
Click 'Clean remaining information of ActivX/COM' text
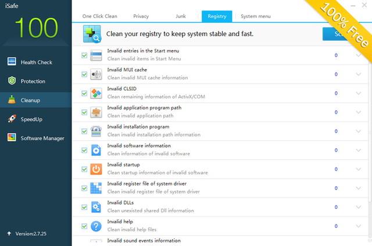pos(156,97)
